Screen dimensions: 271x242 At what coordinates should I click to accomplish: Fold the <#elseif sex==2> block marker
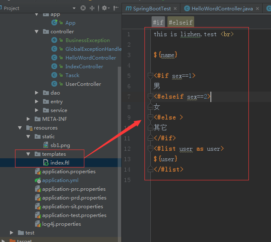[x=150, y=97]
